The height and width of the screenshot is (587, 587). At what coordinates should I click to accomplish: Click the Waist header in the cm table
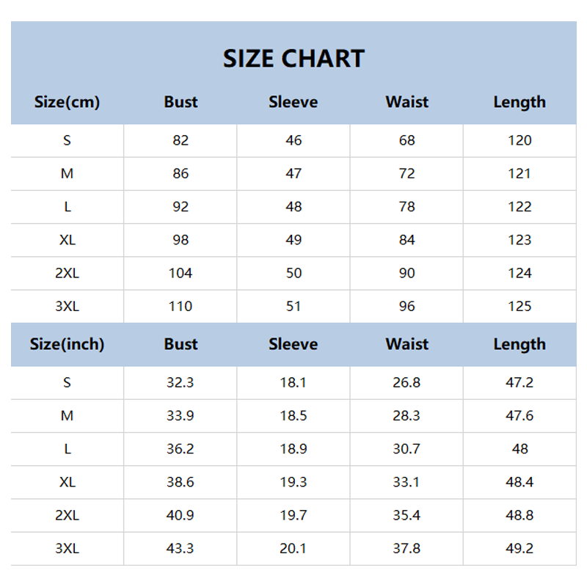click(406, 102)
